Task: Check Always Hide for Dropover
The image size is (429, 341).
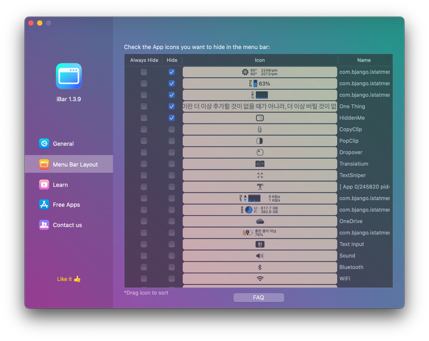Action: click(x=144, y=152)
